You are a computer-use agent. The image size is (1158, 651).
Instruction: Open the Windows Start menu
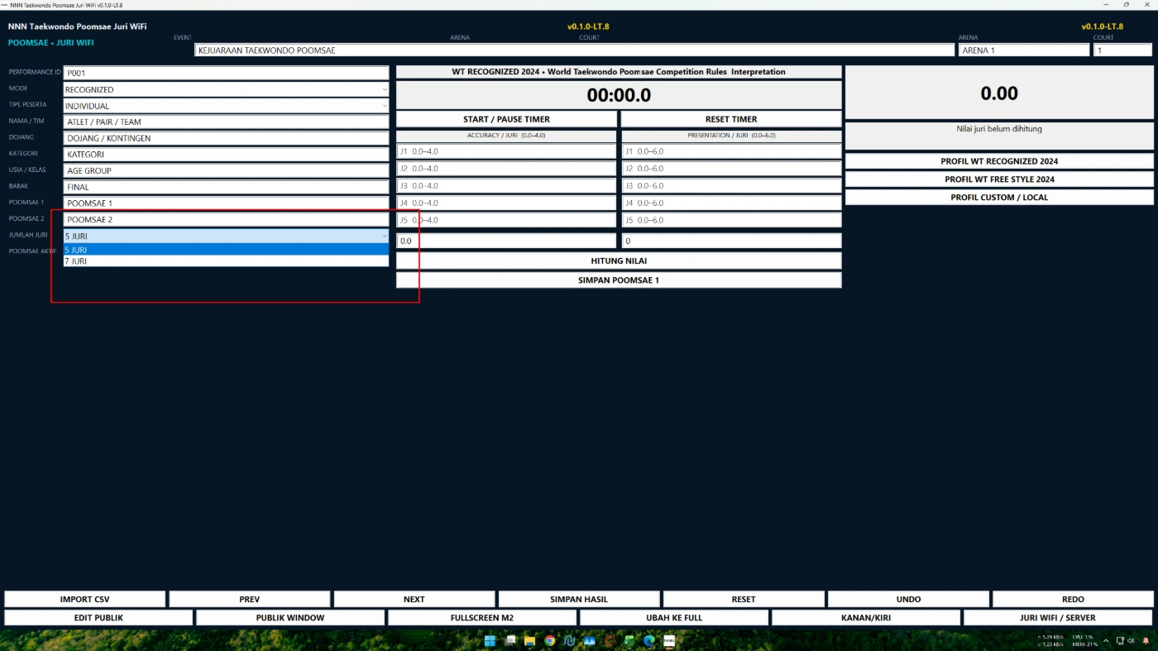pyautogui.click(x=490, y=640)
